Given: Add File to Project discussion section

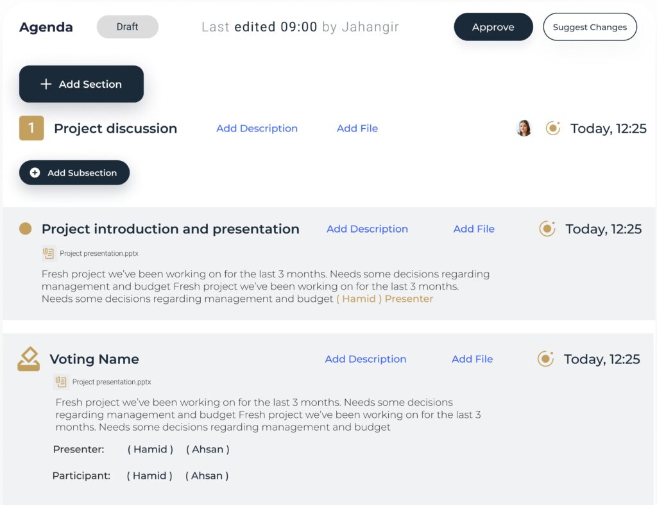Looking at the screenshot, I should [357, 128].
